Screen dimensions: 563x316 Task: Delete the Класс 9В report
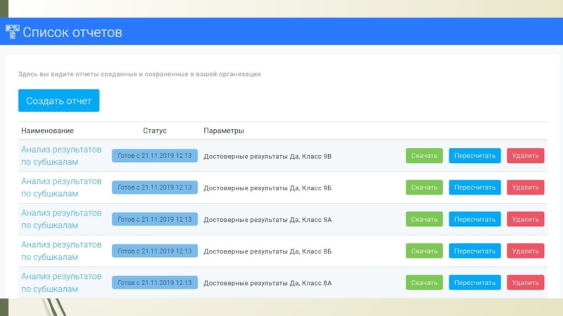click(525, 156)
